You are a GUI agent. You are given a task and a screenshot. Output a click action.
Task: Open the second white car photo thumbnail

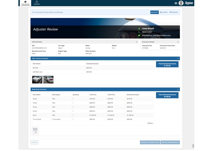tap(48, 79)
